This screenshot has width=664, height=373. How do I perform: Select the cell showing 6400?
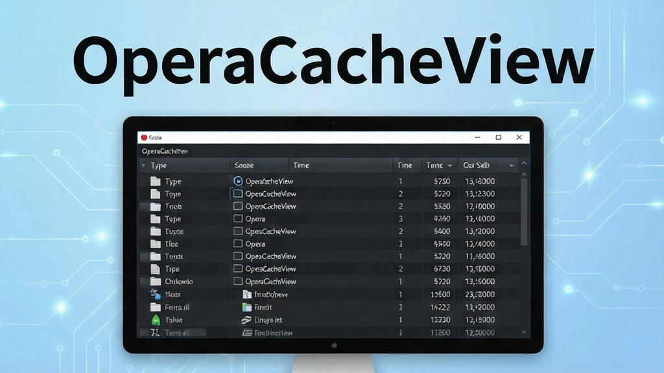(x=442, y=231)
